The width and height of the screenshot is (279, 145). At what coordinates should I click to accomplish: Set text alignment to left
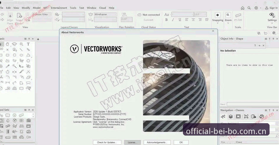186,20
